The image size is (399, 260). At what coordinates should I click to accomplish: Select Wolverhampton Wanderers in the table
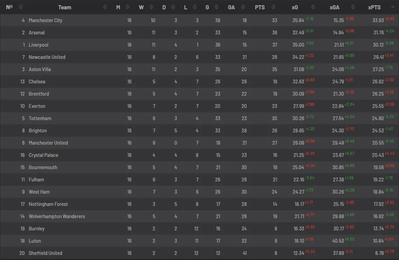point(57,216)
